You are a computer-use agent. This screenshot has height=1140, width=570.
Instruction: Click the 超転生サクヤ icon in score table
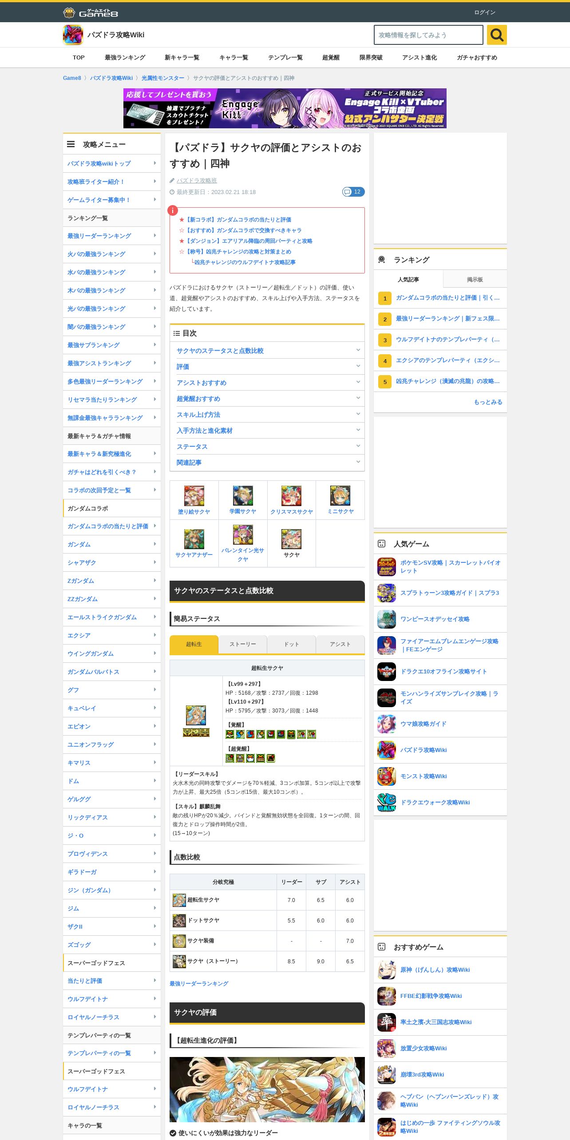point(179,900)
